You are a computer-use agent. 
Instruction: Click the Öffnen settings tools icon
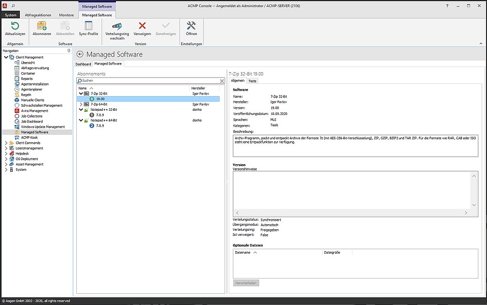pyautogui.click(x=192, y=26)
